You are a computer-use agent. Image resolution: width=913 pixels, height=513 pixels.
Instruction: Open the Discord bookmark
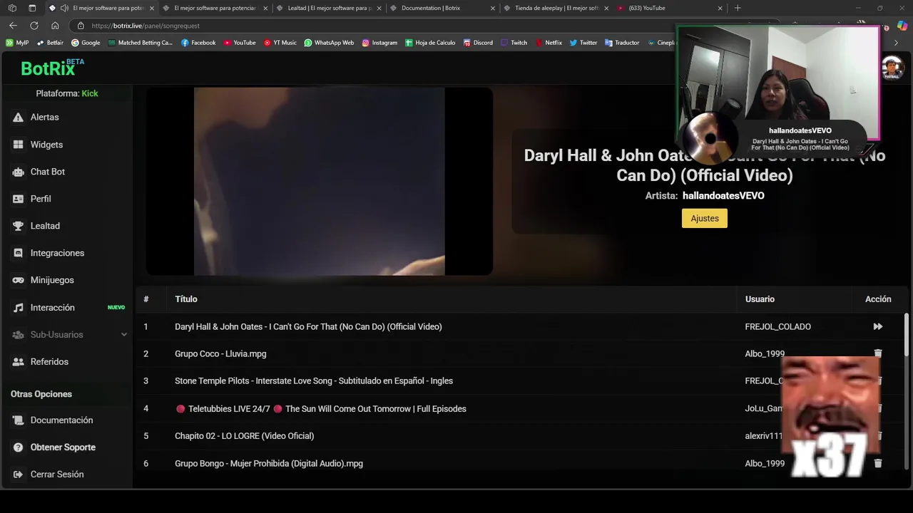[478, 43]
